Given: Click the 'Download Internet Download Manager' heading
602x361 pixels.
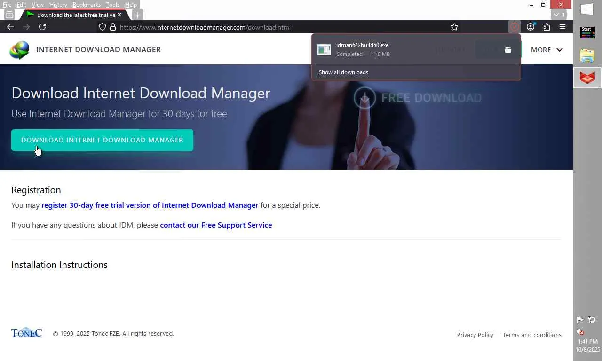Looking at the screenshot, I should pyautogui.click(x=141, y=93).
